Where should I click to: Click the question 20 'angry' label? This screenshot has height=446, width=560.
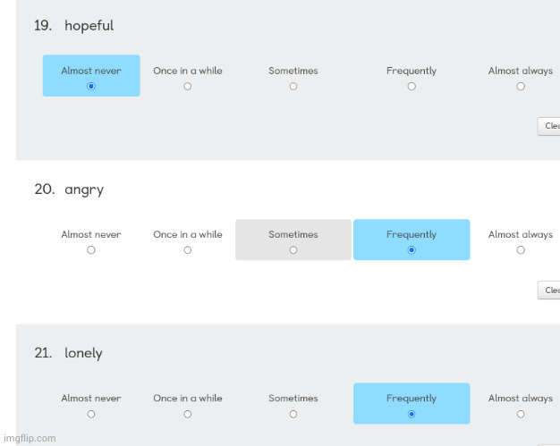pyautogui.click(x=84, y=189)
